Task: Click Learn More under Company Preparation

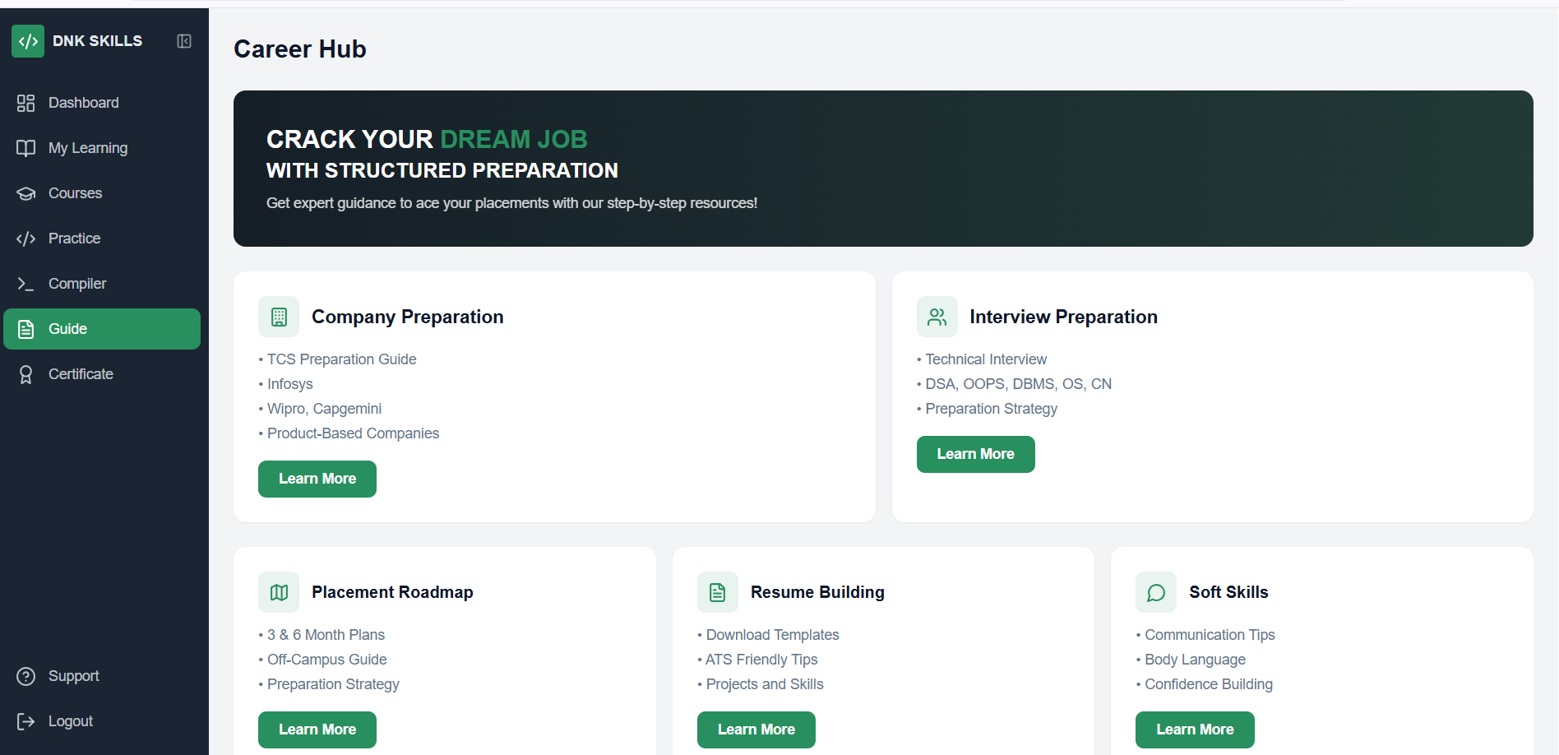Action: tap(317, 479)
